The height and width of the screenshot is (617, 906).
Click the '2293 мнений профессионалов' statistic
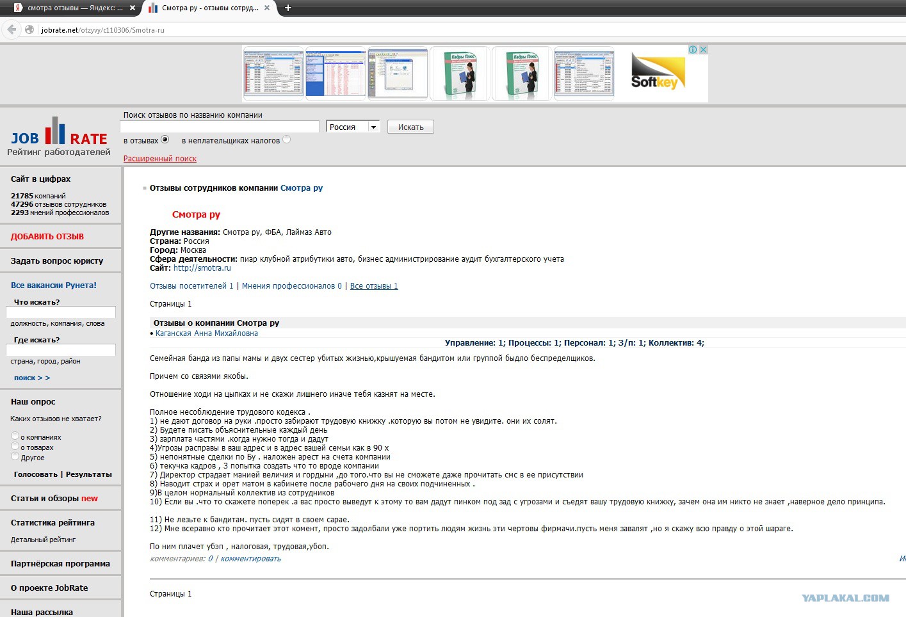pos(60,212)
